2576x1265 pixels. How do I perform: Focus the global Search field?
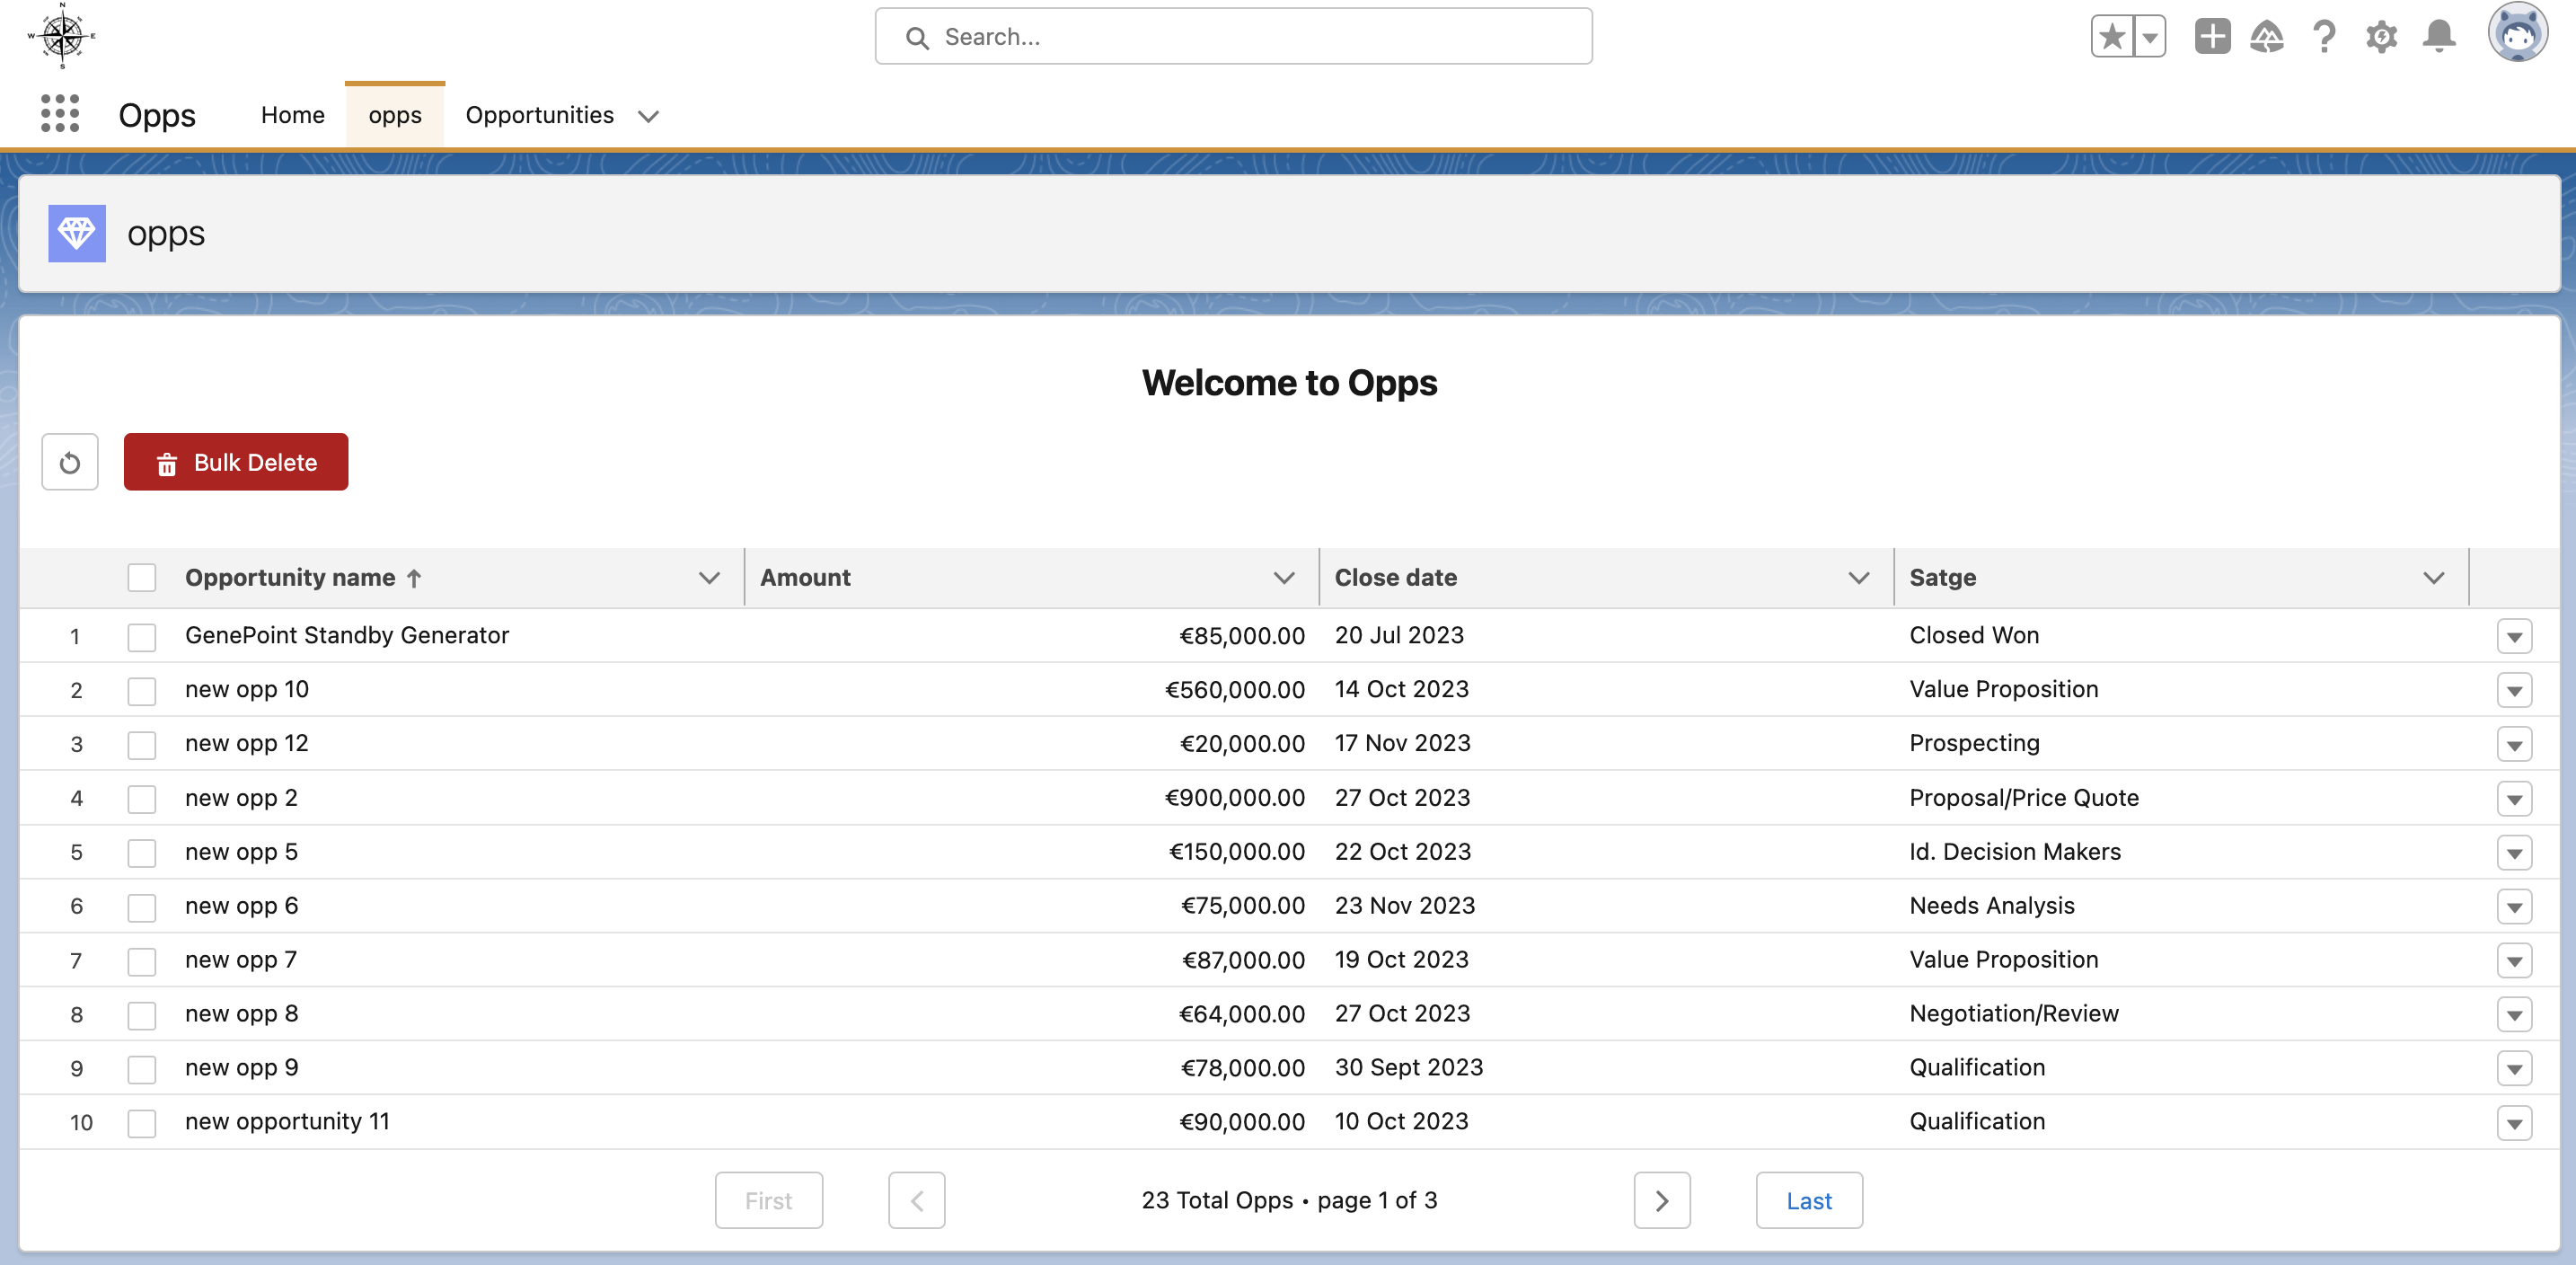click(1233, 37)
